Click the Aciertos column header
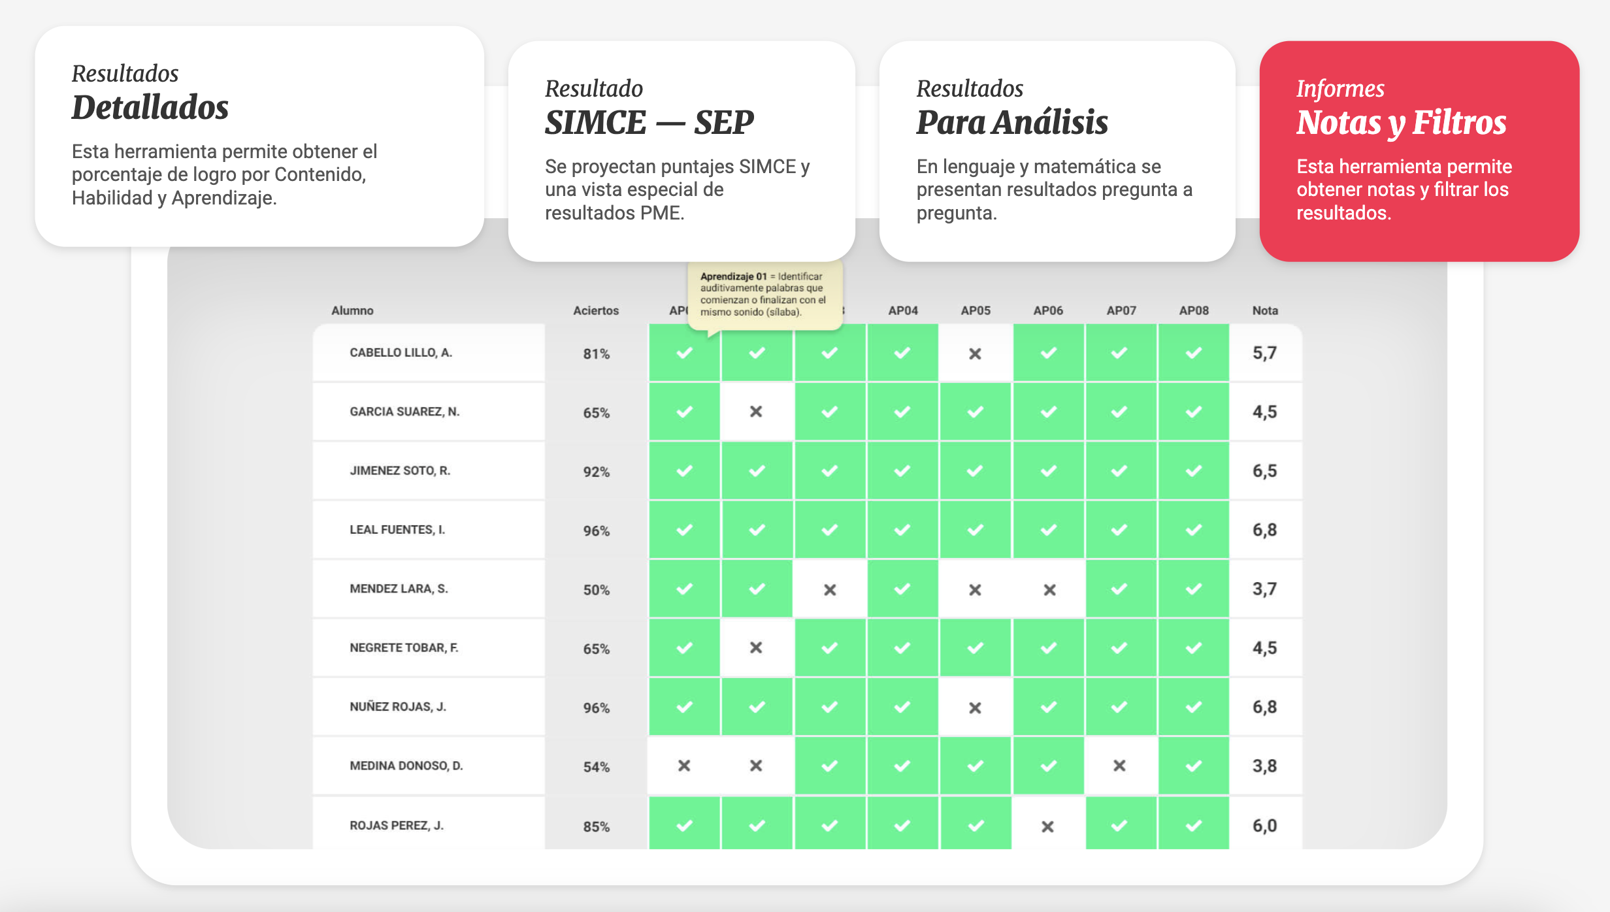 [595, 310]
